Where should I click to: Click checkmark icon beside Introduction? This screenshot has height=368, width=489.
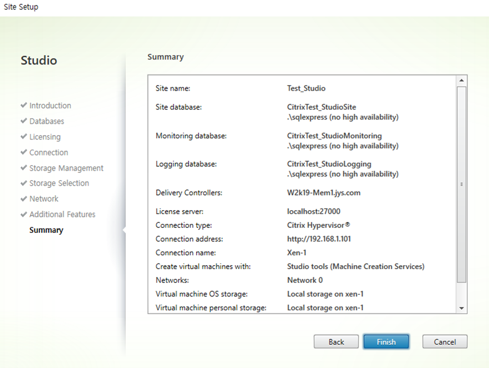(x=24, y=105)
